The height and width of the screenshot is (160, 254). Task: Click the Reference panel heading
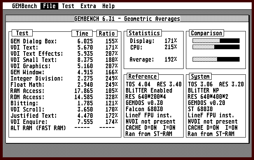pyautogui.click(x=142, y=76)
